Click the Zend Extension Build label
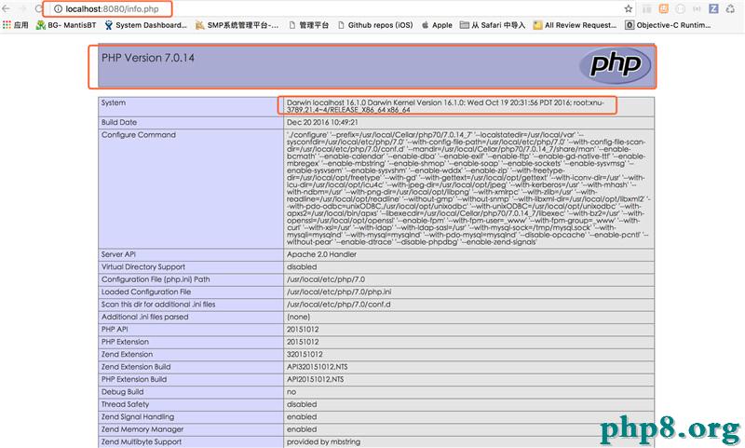The height and width of the screenshot is (448, 745). (x=136, y=367)
